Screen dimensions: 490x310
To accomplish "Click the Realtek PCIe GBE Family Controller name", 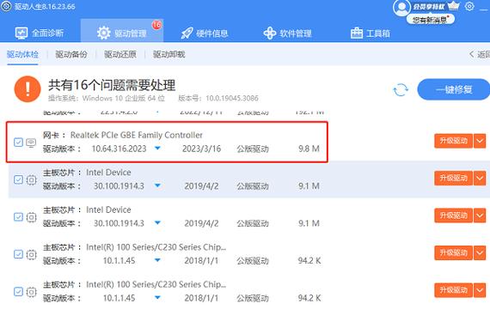I will [137, 135].
